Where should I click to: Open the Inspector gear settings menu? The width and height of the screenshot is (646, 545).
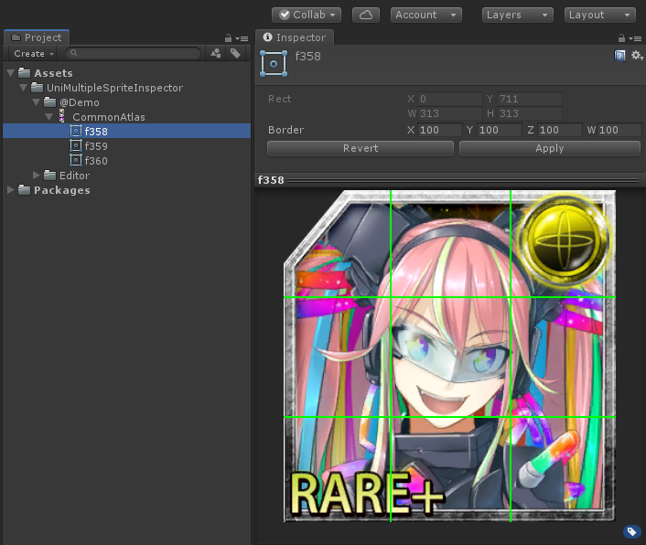click(637, 55)
